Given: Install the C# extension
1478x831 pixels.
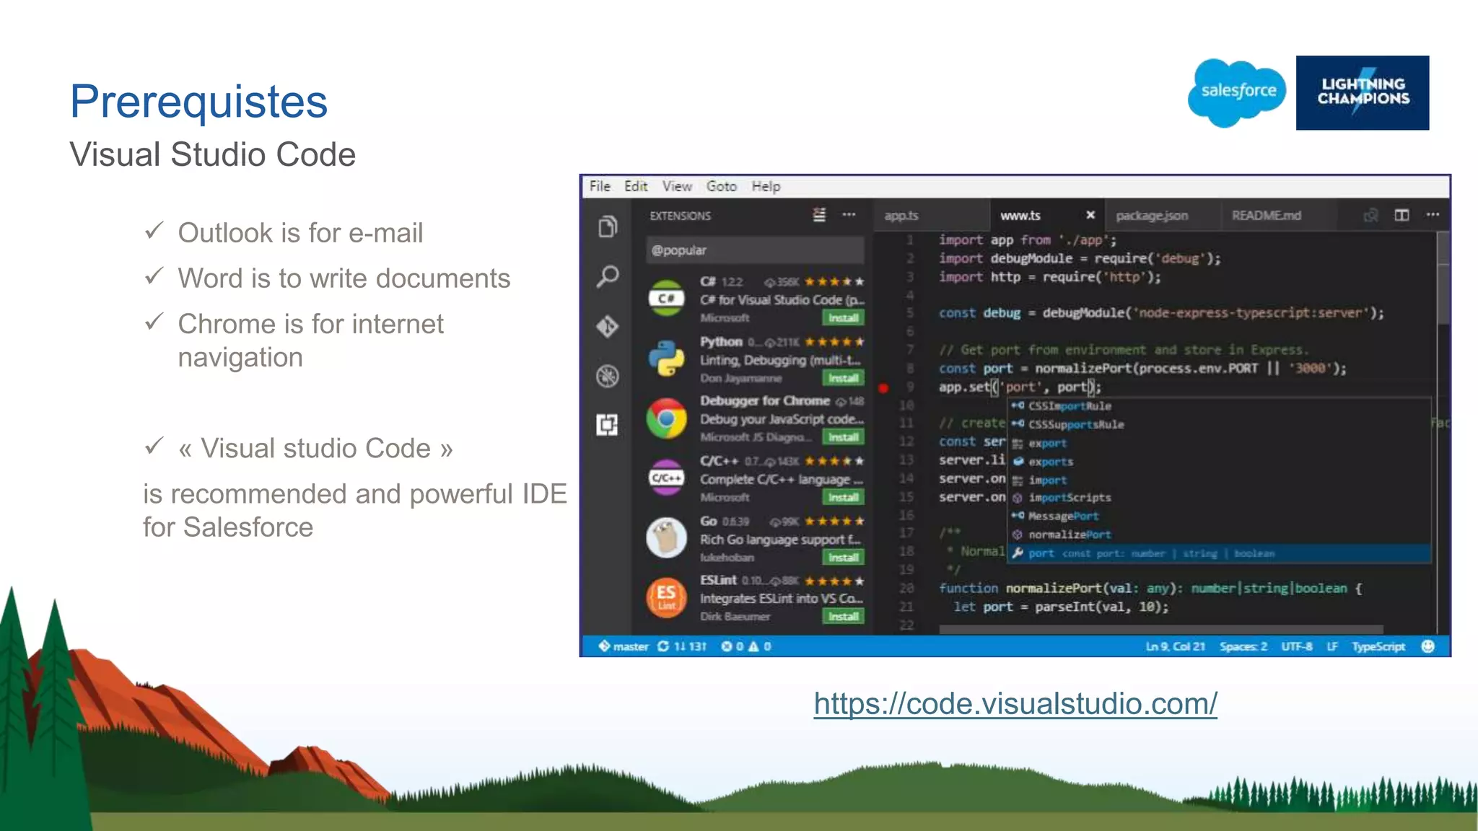Looking at the screenshot, I should pyautogui.click(x=843, y=318).
